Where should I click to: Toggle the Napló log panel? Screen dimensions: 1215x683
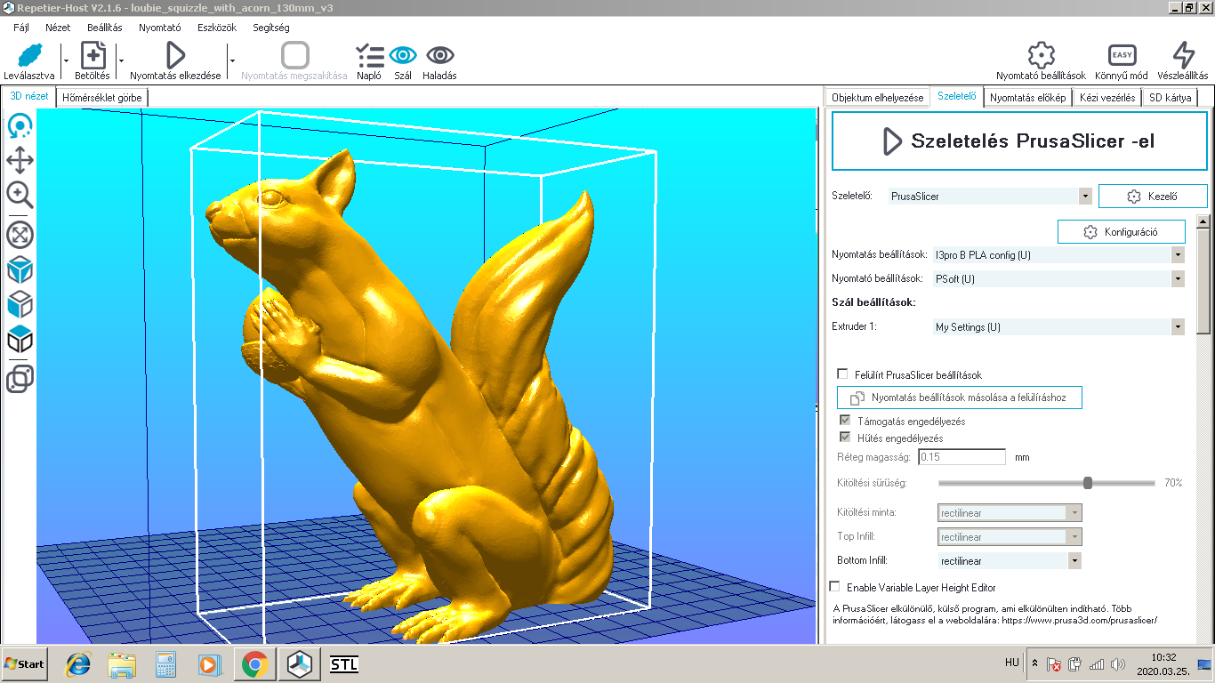tap(369, 62)
